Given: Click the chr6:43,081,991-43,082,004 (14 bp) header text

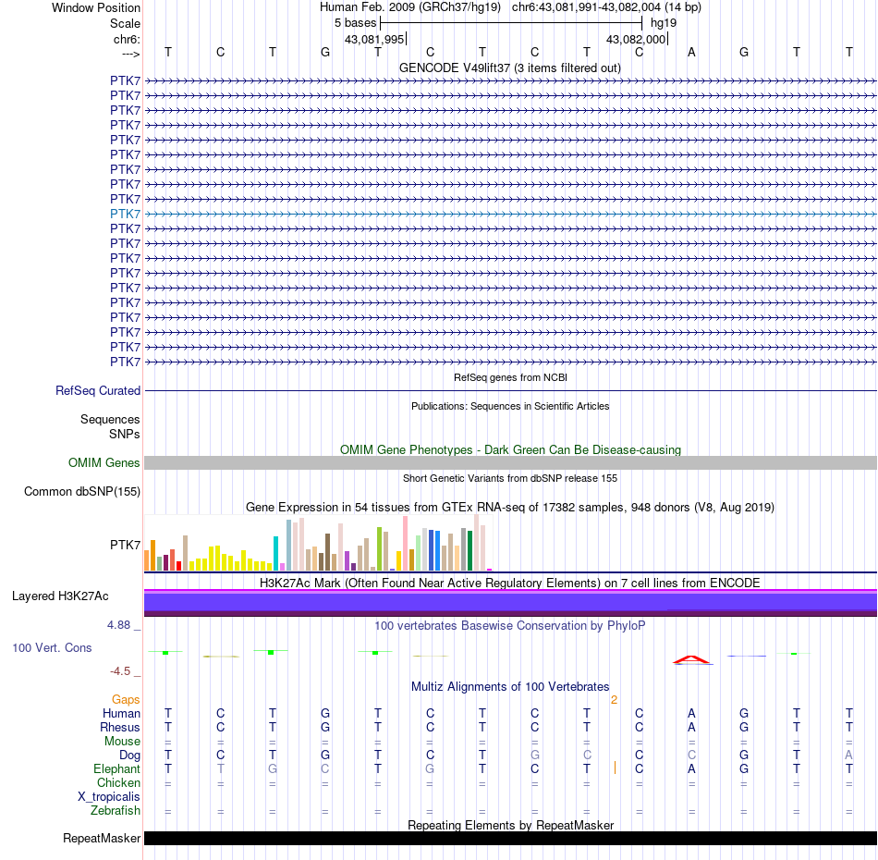Looking at the screenshot, I should 606,7.
